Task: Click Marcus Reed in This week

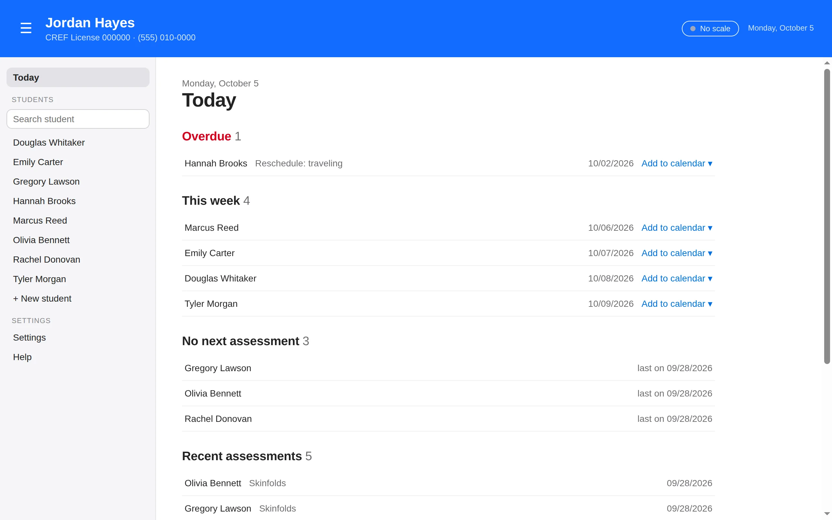Action: [x=212, y=228]
